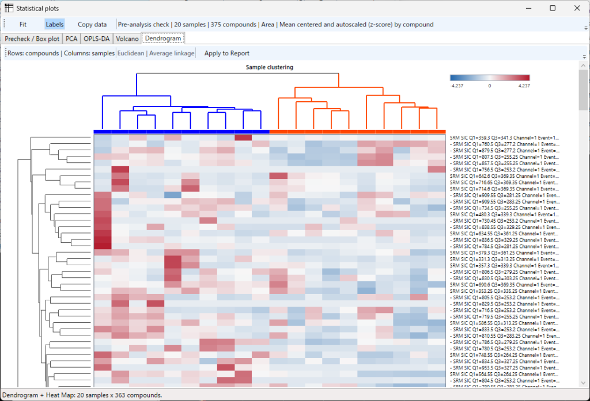Click the vertical scrollbar down arrow
Screen dimensions: 590x401
point(583,383)
